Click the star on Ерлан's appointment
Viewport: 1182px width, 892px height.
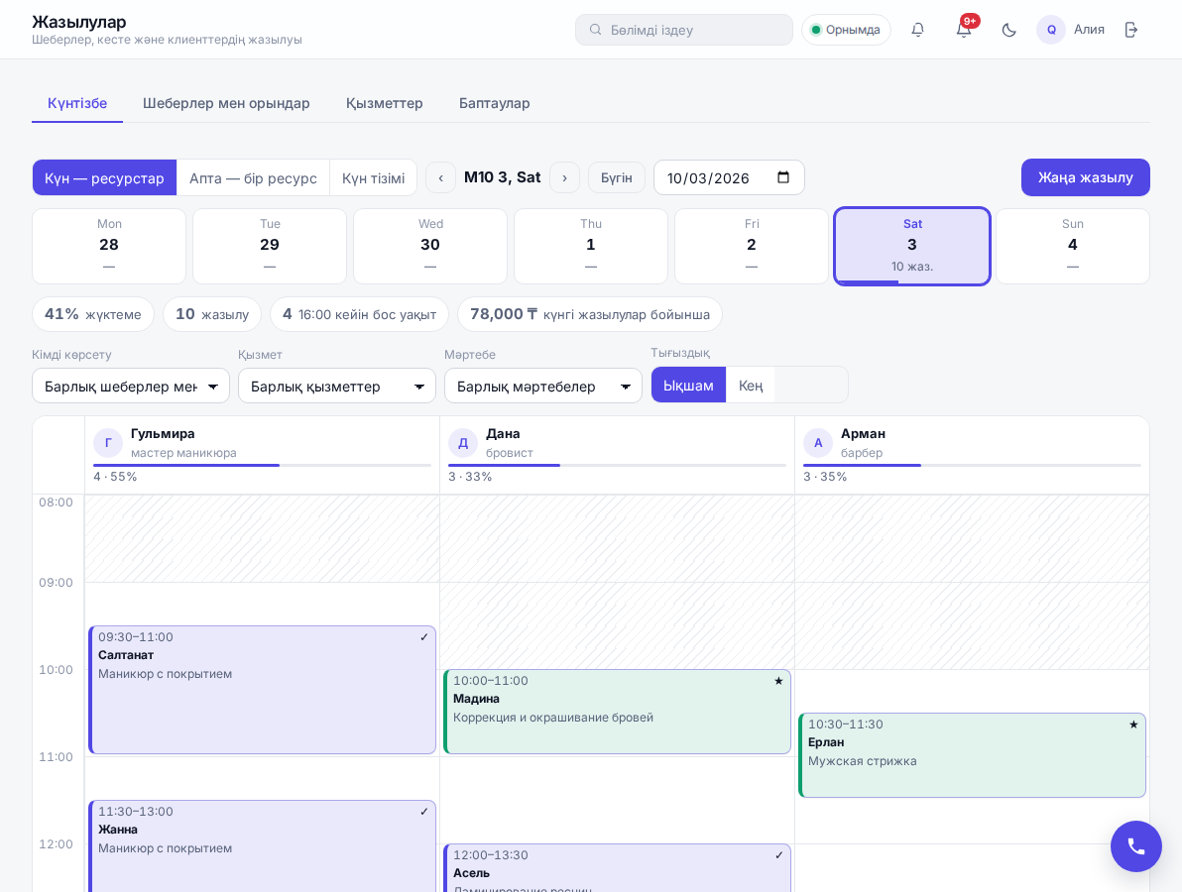coord(1133,725)
